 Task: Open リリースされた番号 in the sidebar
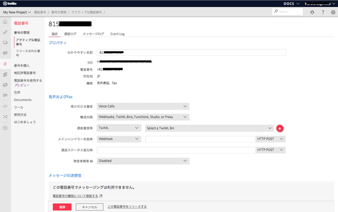coord(28,53)
